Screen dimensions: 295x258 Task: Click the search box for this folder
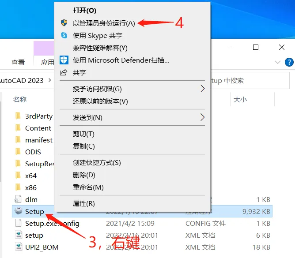point(250,81)
